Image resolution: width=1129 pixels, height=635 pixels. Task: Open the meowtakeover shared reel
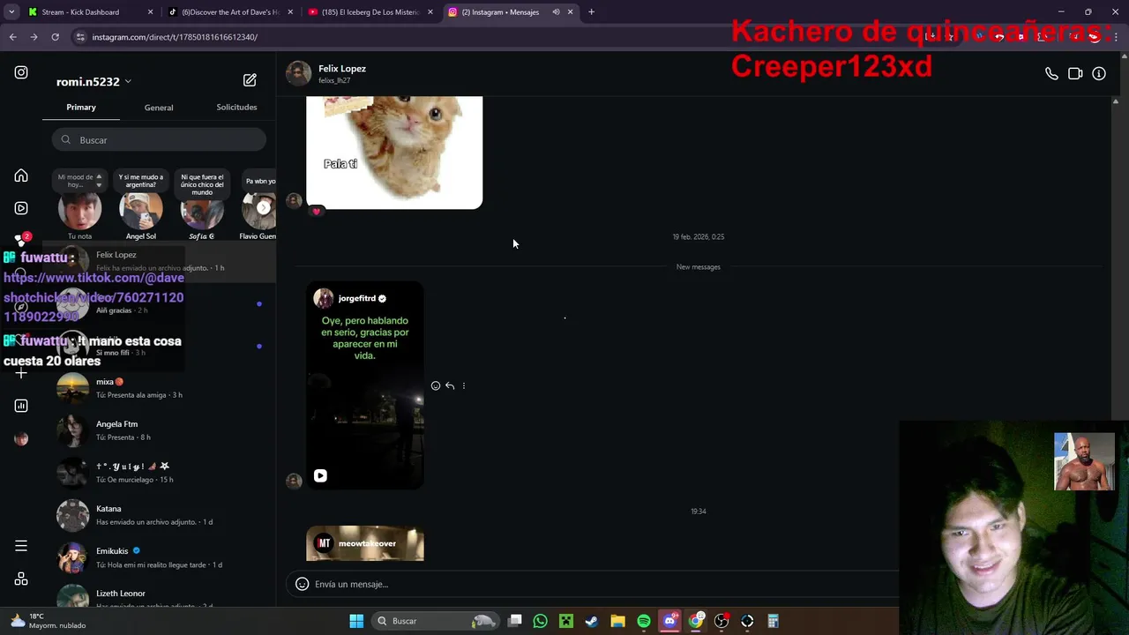pyautogui.click(x=365, y=543)
